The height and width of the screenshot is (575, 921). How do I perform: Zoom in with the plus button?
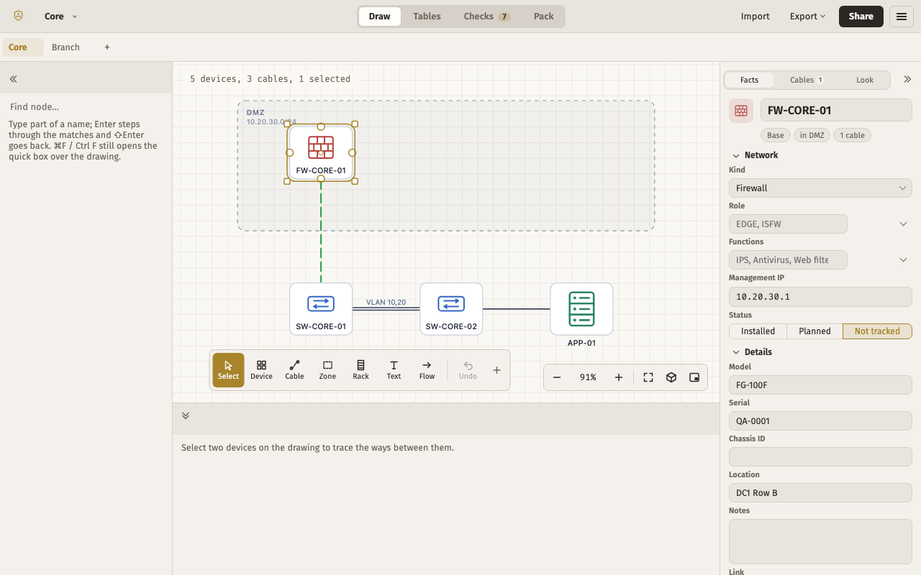click(619, 377)
